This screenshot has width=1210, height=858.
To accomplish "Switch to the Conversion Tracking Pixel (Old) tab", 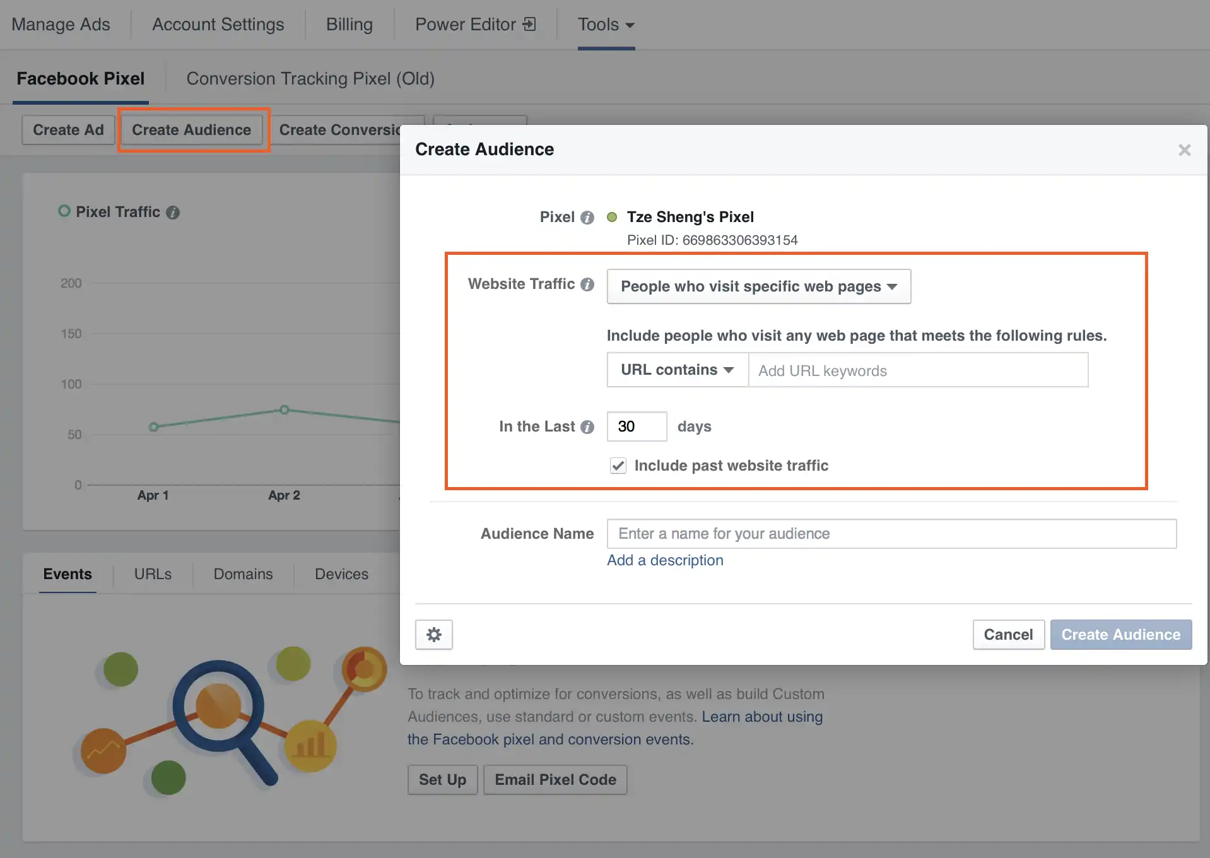I will click(310, 78).
